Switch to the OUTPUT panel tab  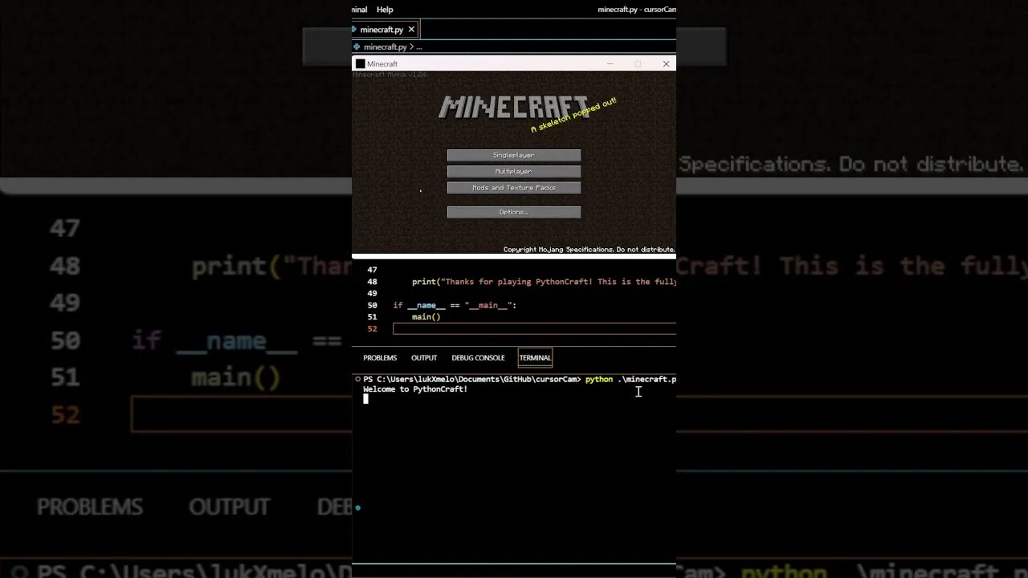click(424, 358)
